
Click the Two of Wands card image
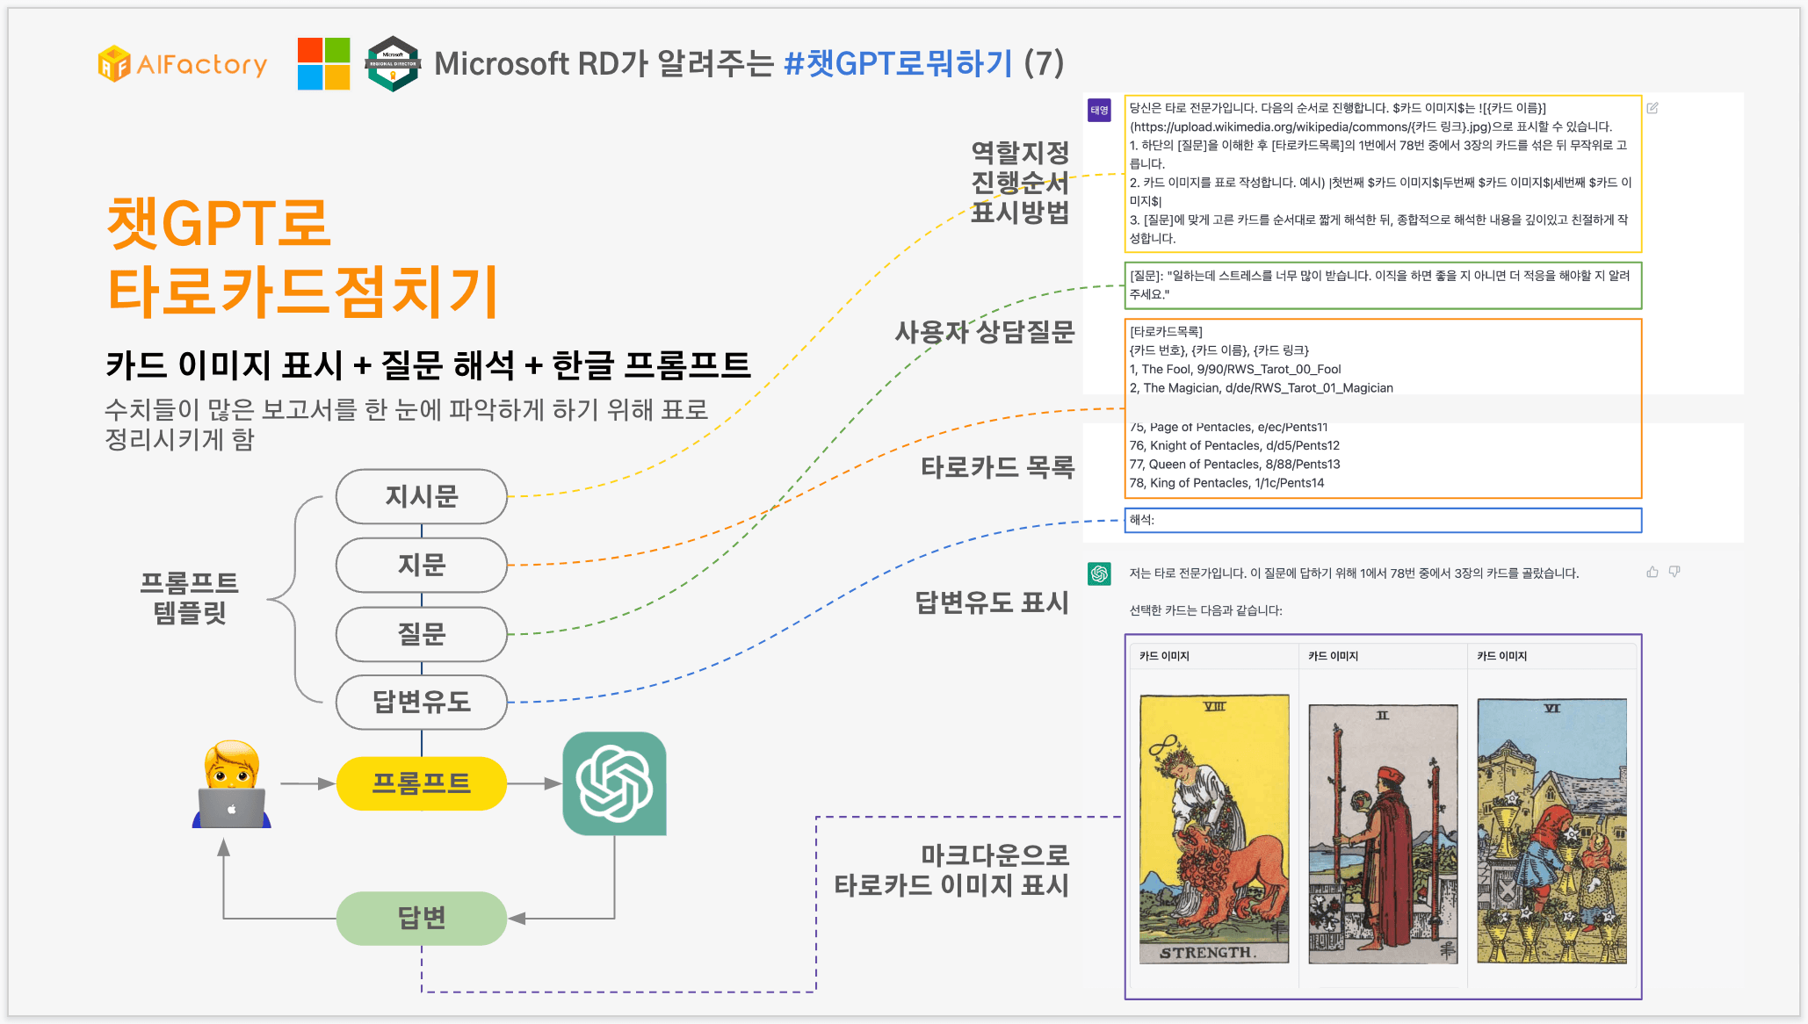[x=1383, y=833]
